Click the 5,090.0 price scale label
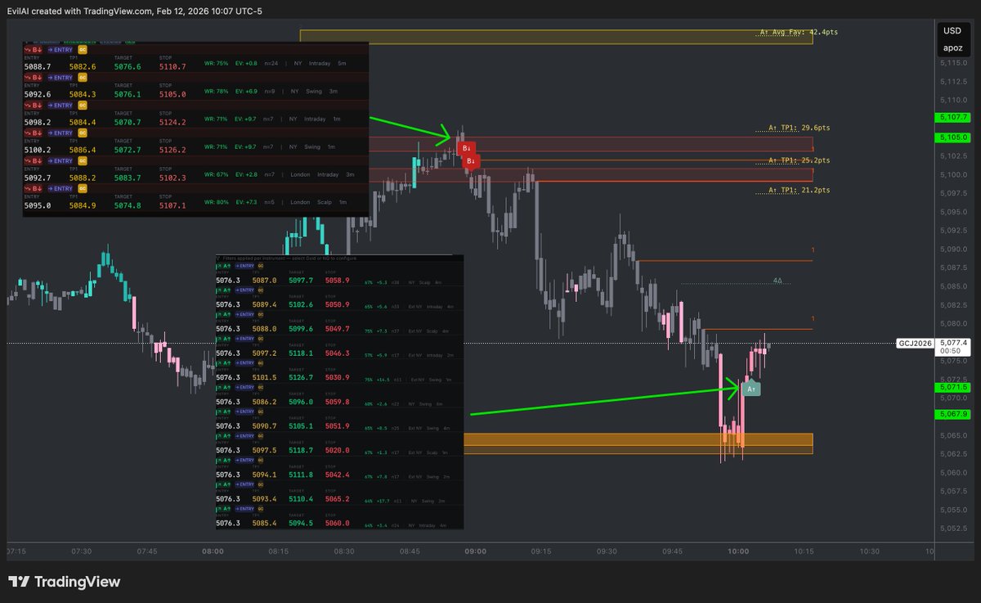Image resolution: width=981 pixels, height=603 pixels. (954, 250)
